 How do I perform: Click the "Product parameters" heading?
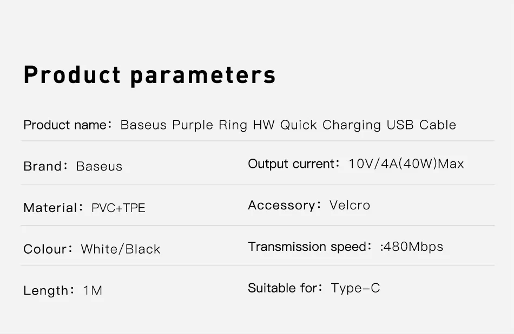(149, 75)
